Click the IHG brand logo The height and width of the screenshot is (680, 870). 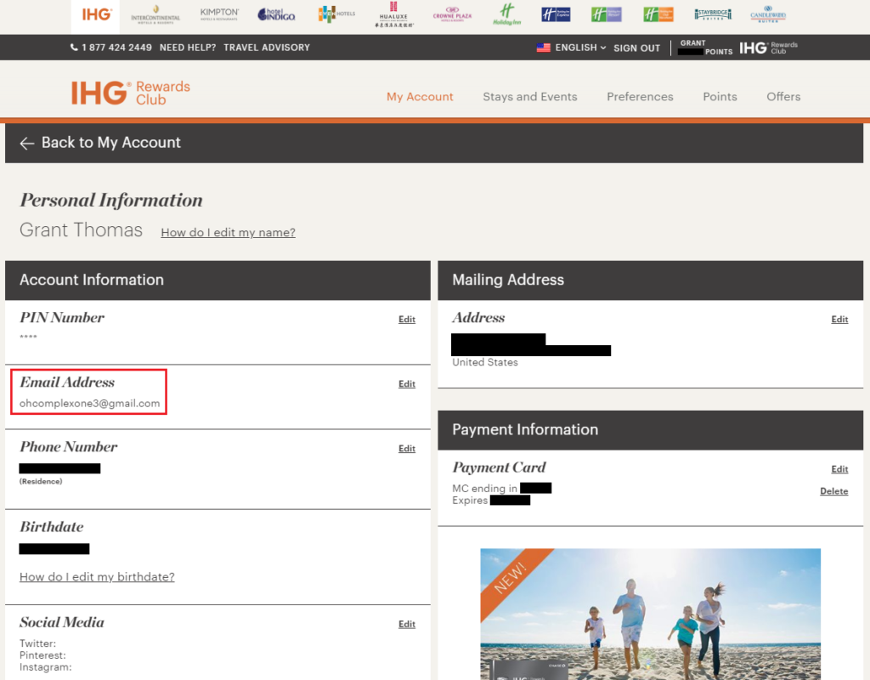coord(95,14)
